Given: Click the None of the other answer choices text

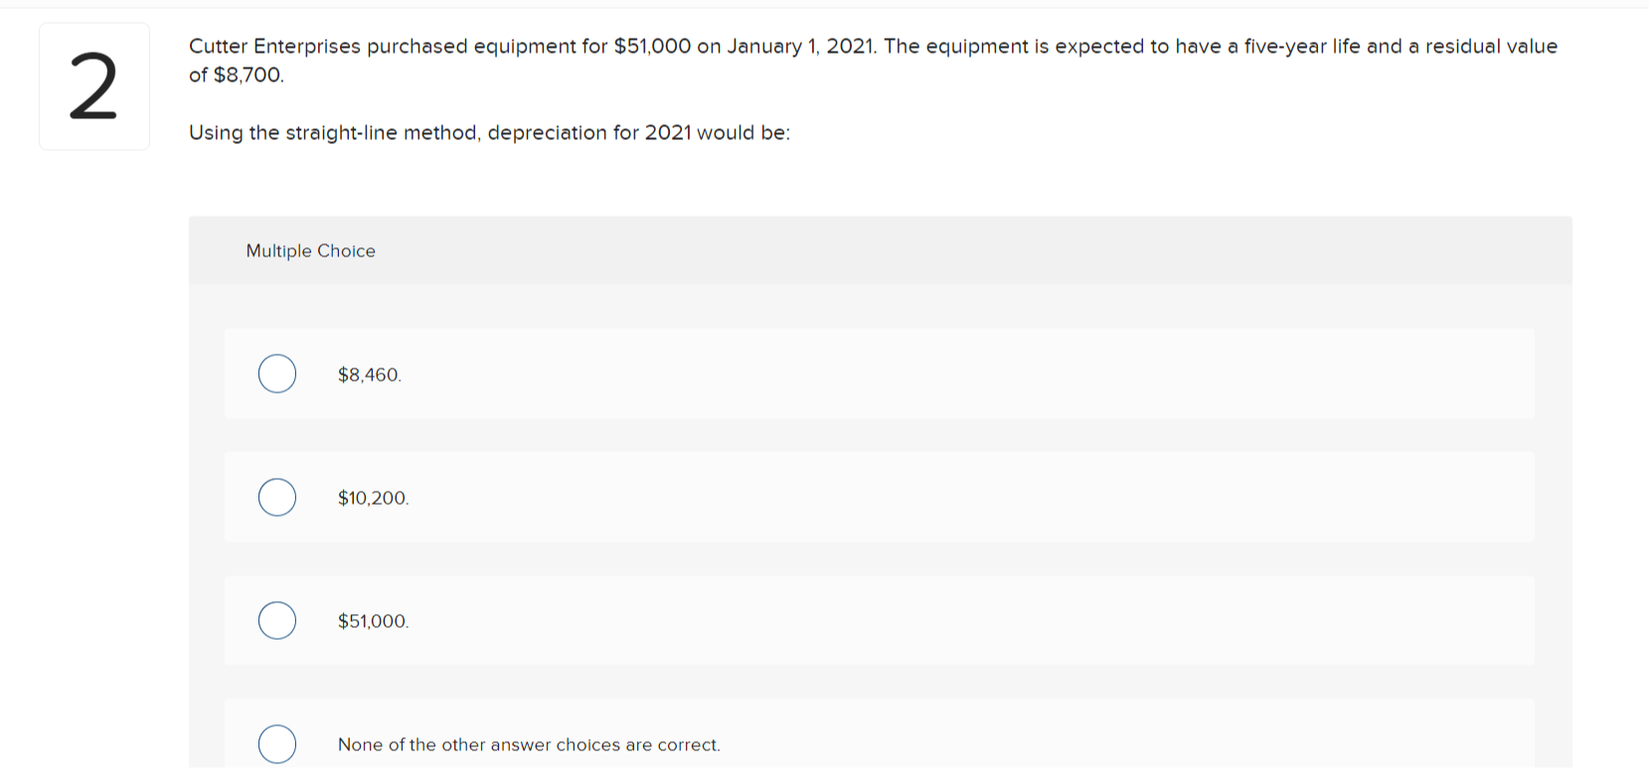Looking at the screenshot, I should [529, 744].
